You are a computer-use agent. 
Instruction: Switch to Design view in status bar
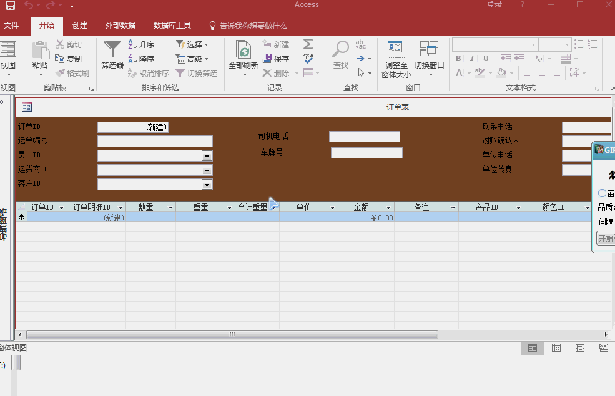coord(604,348)
